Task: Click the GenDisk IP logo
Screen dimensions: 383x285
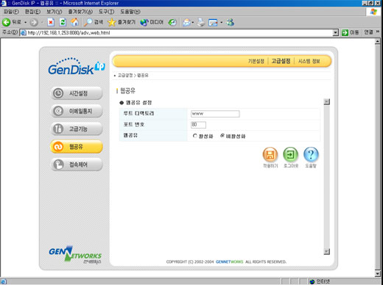Action: (77, 66)
